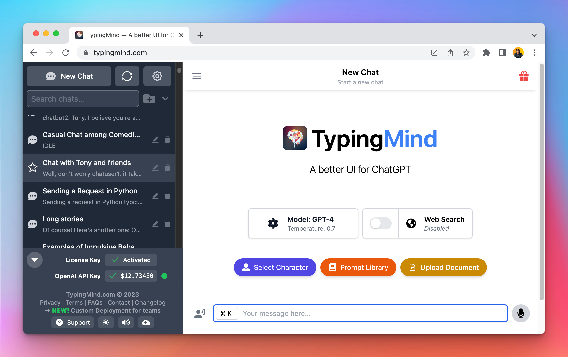Bookmark this page with star icon
This screenshot has width=568, height=357.
point(466,53)
